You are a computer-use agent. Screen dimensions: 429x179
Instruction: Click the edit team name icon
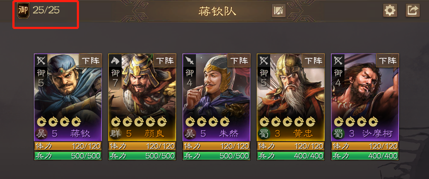pos(279,11)
